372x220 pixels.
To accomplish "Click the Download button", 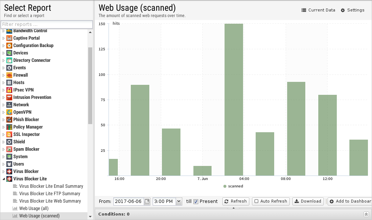I will coord(308,201).
